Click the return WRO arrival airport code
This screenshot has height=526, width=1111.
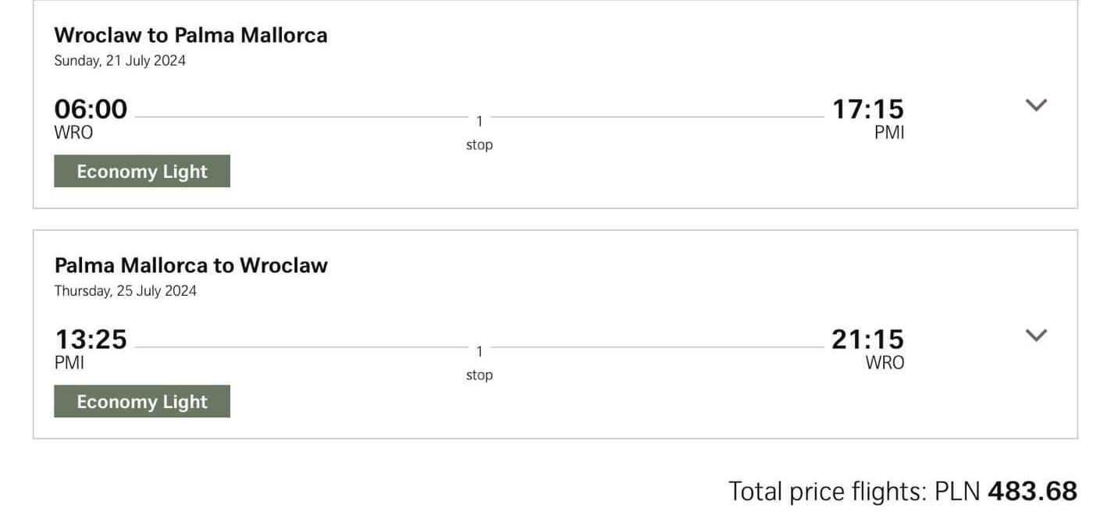[885, 363]
